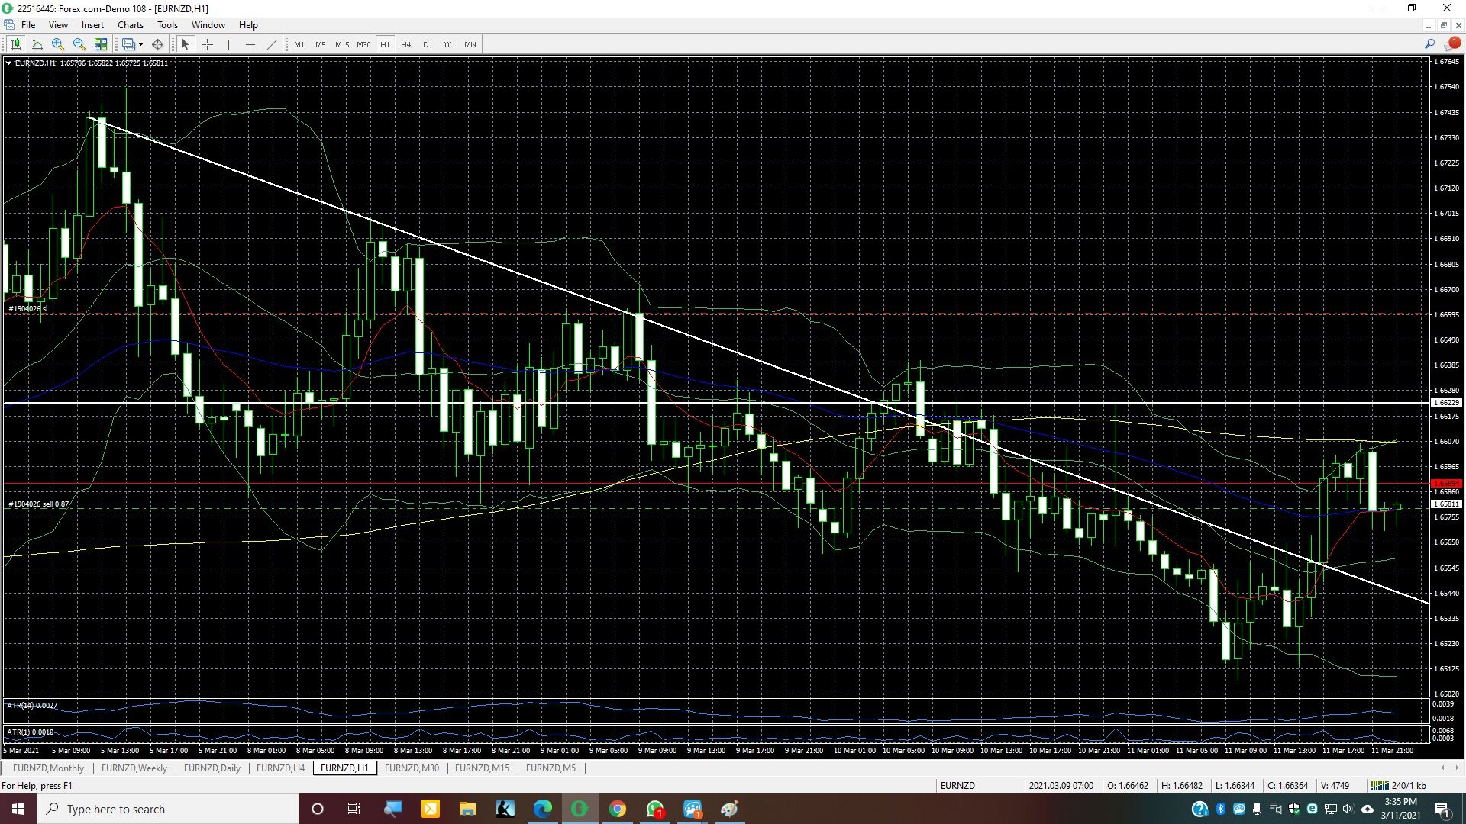Open the Windows Start button
Screen dimensions: 1466x824
(18, 809)
